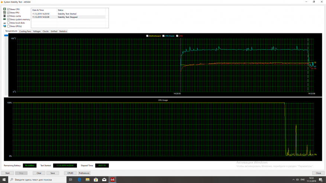
Task: Click the CPU chip icon beside Stress CPU
Action: [x=4, y=9]
